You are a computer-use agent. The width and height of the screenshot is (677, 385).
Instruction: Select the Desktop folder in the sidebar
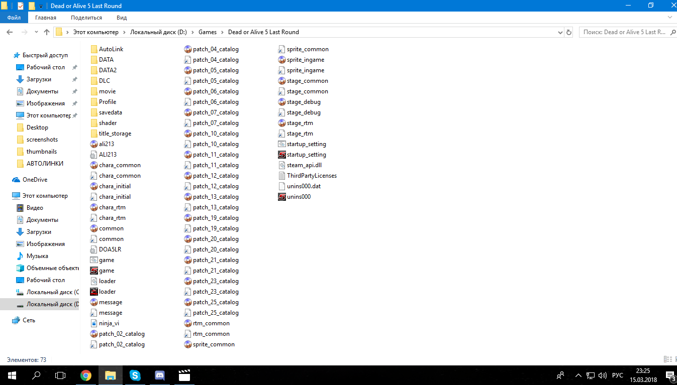[37, 127]
